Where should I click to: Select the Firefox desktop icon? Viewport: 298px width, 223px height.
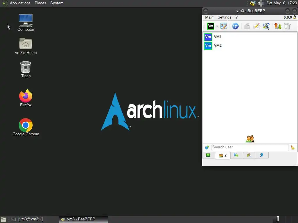[26, 98]
